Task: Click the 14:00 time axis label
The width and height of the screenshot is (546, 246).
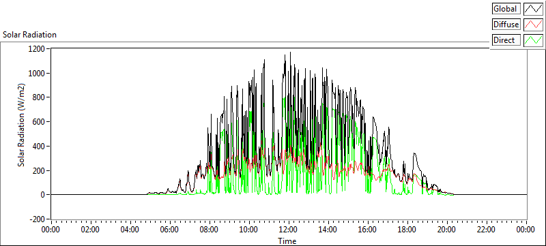Action: click(328, 230)
